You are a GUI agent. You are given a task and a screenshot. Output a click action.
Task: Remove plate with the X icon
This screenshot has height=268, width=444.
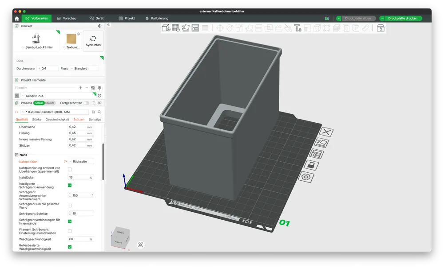pyautogui.click(x=326, y=132)
